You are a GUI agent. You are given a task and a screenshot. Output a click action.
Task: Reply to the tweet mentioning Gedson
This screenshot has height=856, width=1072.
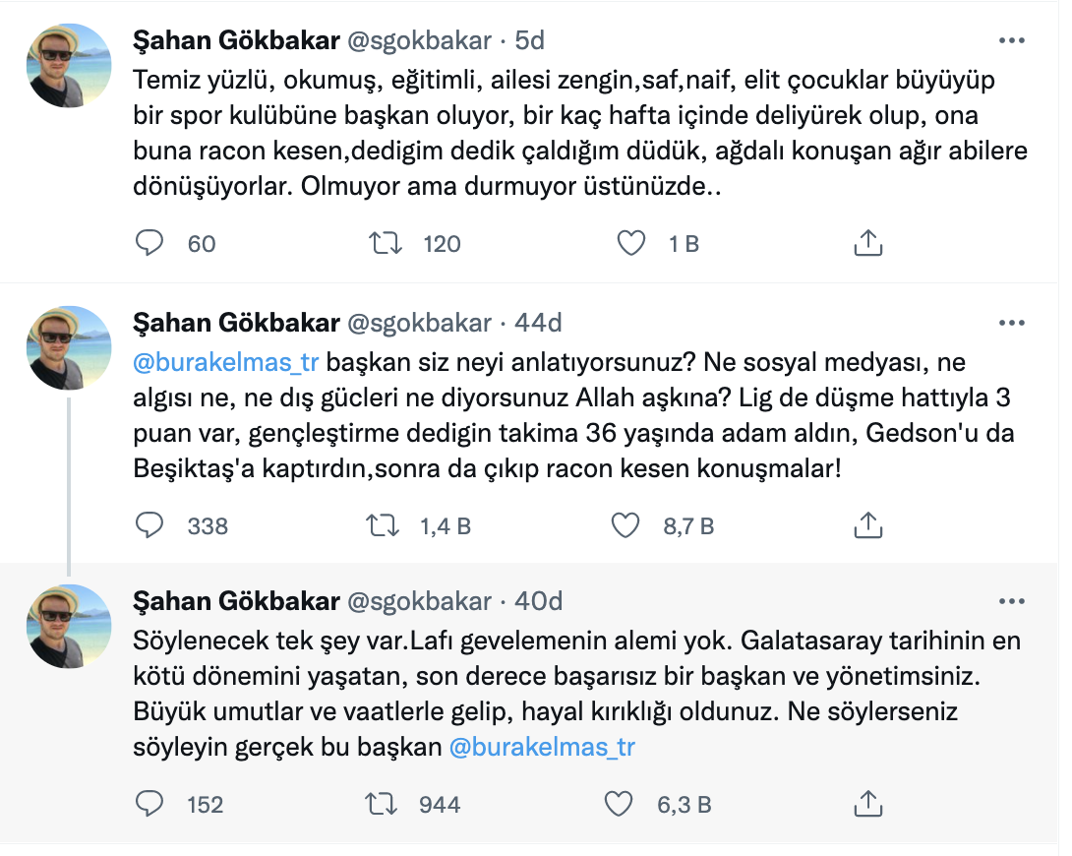tap(149, 524)
